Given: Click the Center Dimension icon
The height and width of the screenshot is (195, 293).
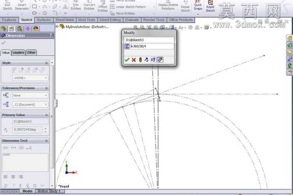Looking at the screenshot, I should pos(13,148).
